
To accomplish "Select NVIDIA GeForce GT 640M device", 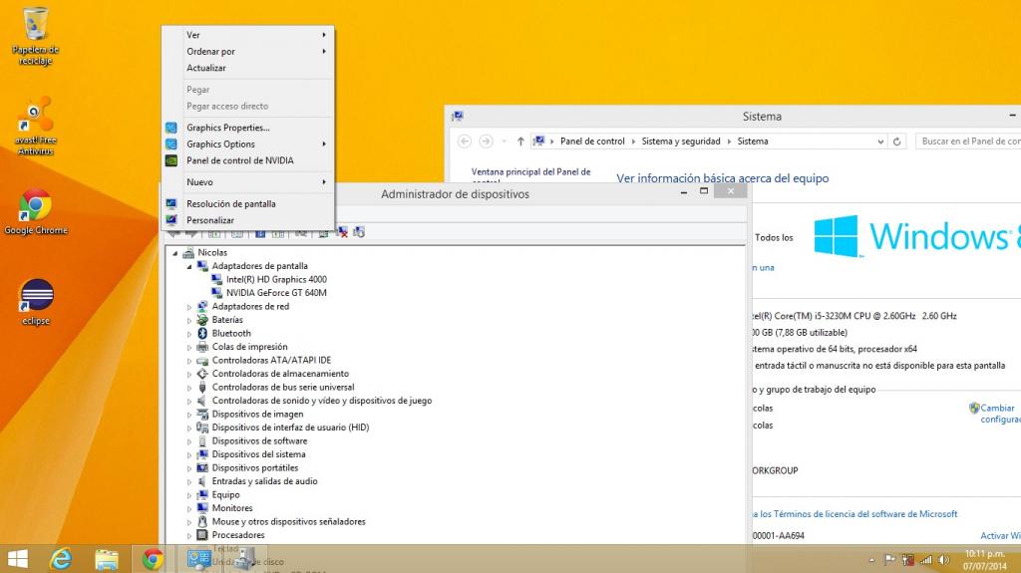I will 276,293.
